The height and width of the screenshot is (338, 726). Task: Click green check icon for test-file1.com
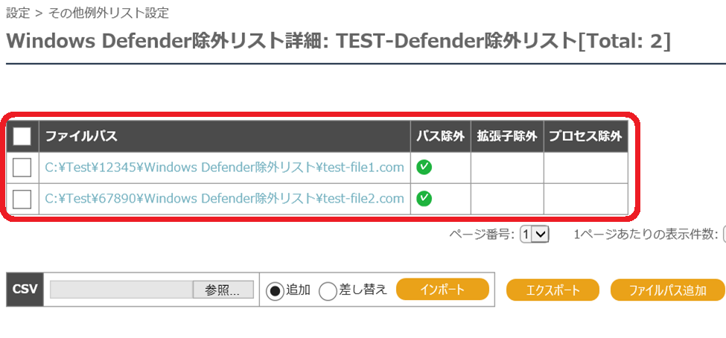point(424,168)
